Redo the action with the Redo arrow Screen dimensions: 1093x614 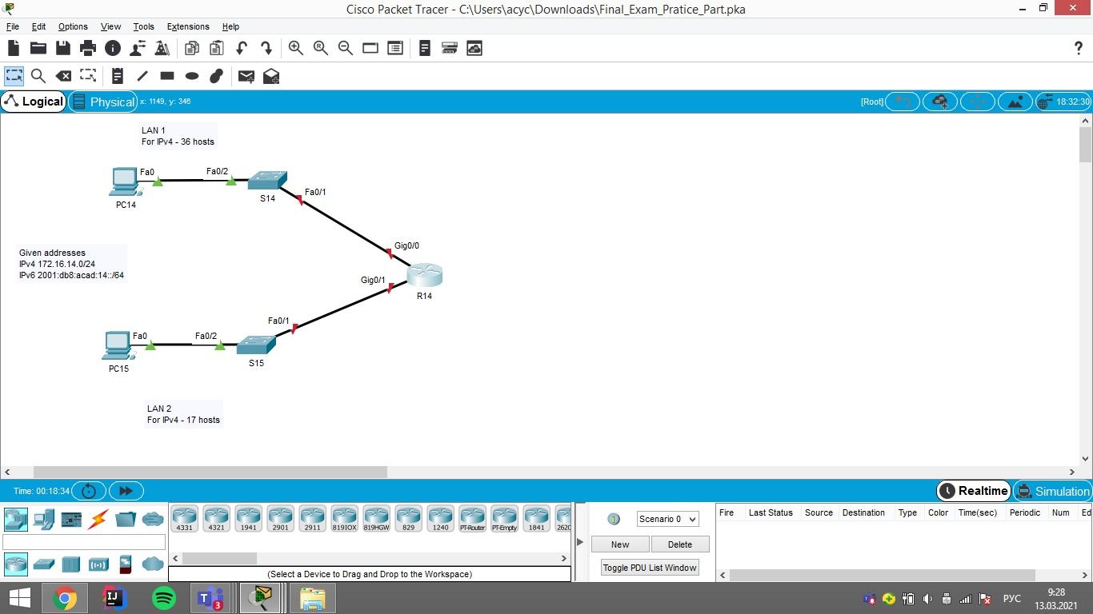pos(266,48)
